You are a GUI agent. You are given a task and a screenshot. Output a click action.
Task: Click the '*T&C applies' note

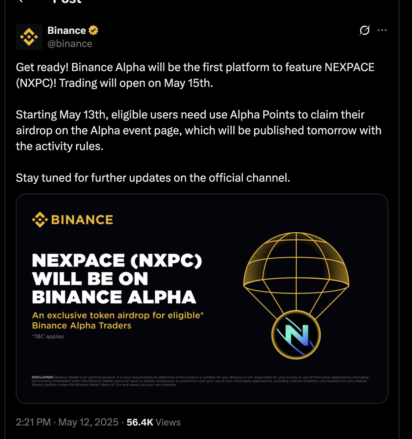click(x=48, y=336)
